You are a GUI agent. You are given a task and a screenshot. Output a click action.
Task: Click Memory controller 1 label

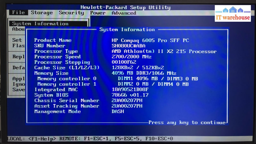click(x=67, y=84)
